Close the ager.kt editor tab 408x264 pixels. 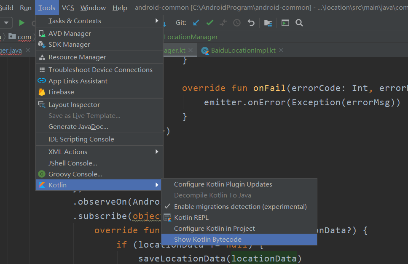tap(191, 50)
